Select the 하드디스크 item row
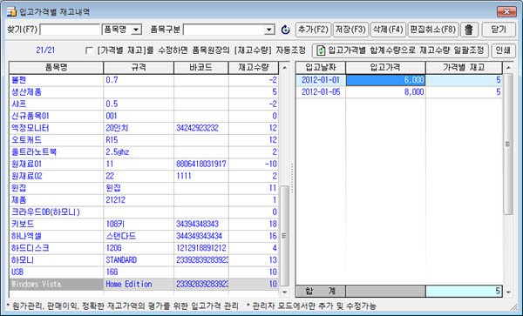 (144, 248)
